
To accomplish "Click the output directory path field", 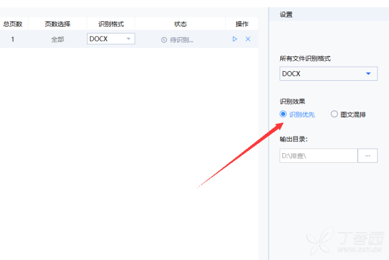I will pos(318,156).
